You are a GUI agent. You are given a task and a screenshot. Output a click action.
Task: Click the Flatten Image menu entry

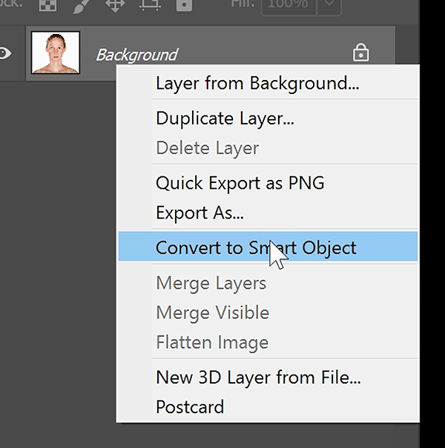(211, 343)
